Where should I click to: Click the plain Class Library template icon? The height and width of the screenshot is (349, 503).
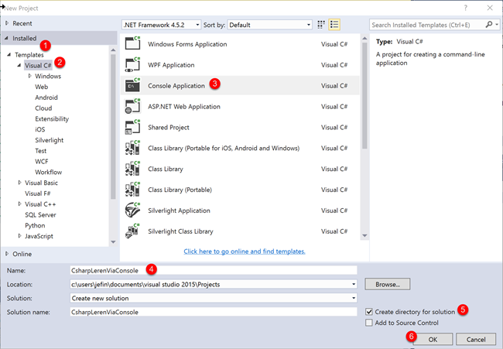[x=132, y=169]
